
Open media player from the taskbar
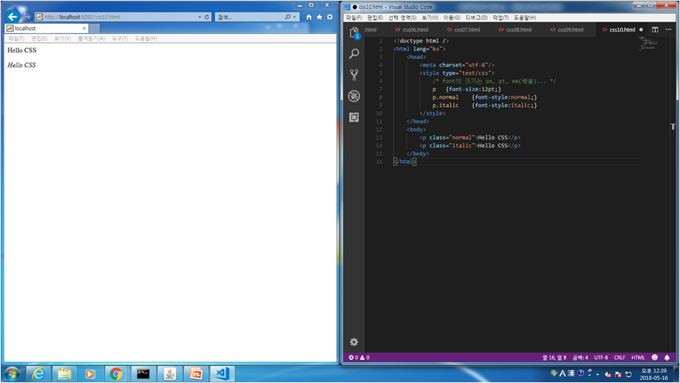(x=90, y=374)
